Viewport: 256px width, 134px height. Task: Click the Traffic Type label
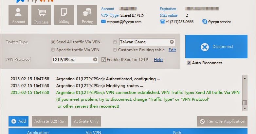(x=17, y=42)
